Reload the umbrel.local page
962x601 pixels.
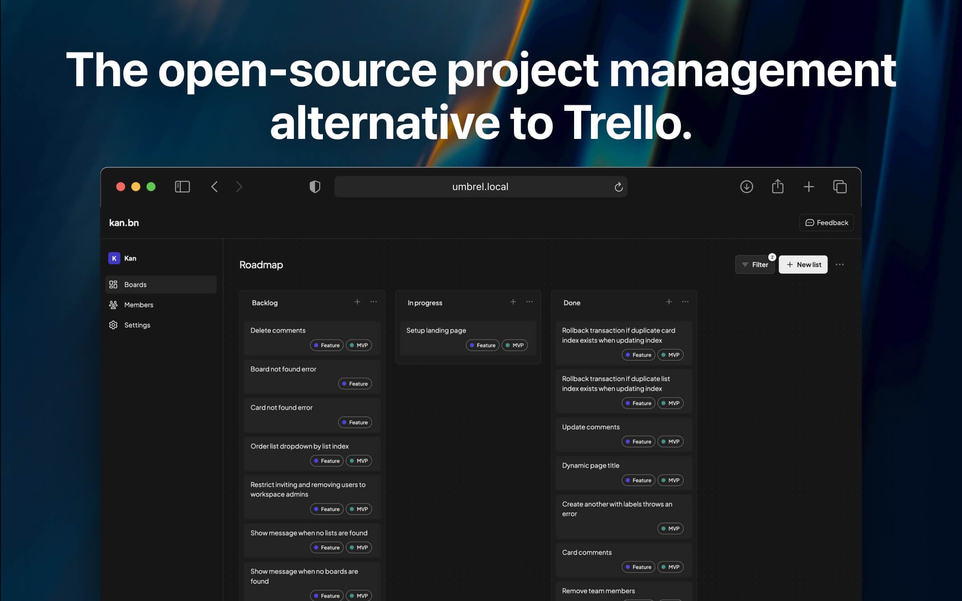(x=618, y=187)
